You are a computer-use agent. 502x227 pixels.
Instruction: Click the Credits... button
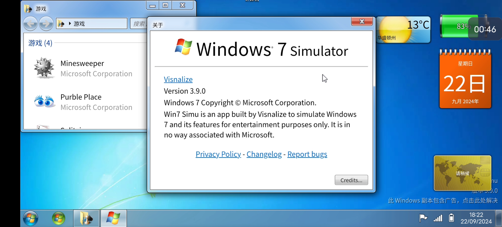point(351,180)
